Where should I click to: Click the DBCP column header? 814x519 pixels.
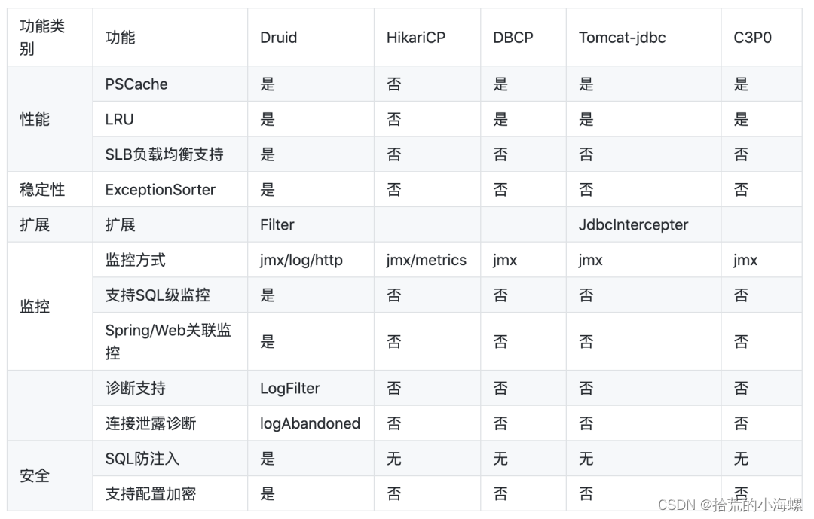(523, 38)
